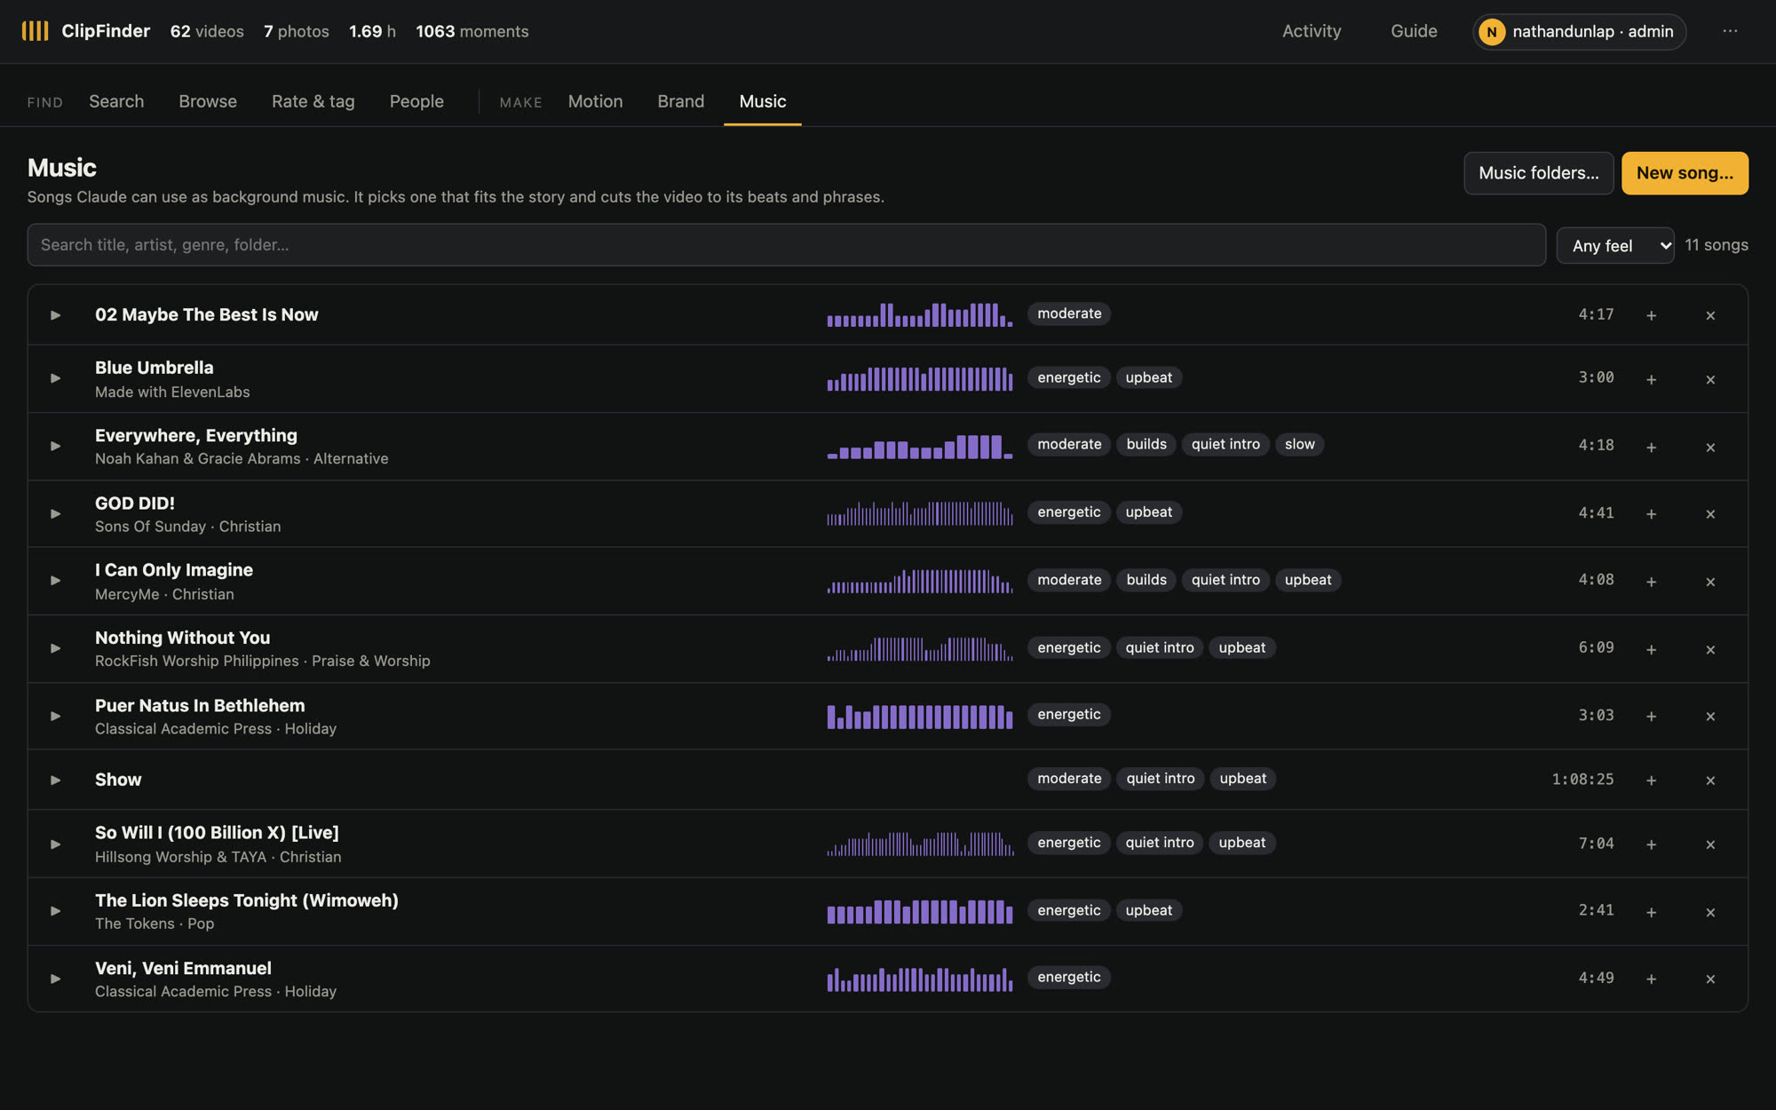1776x1110 pixels.
Task: Click the builds tag on I Can Only Imagine
Action: (1146, 580)
